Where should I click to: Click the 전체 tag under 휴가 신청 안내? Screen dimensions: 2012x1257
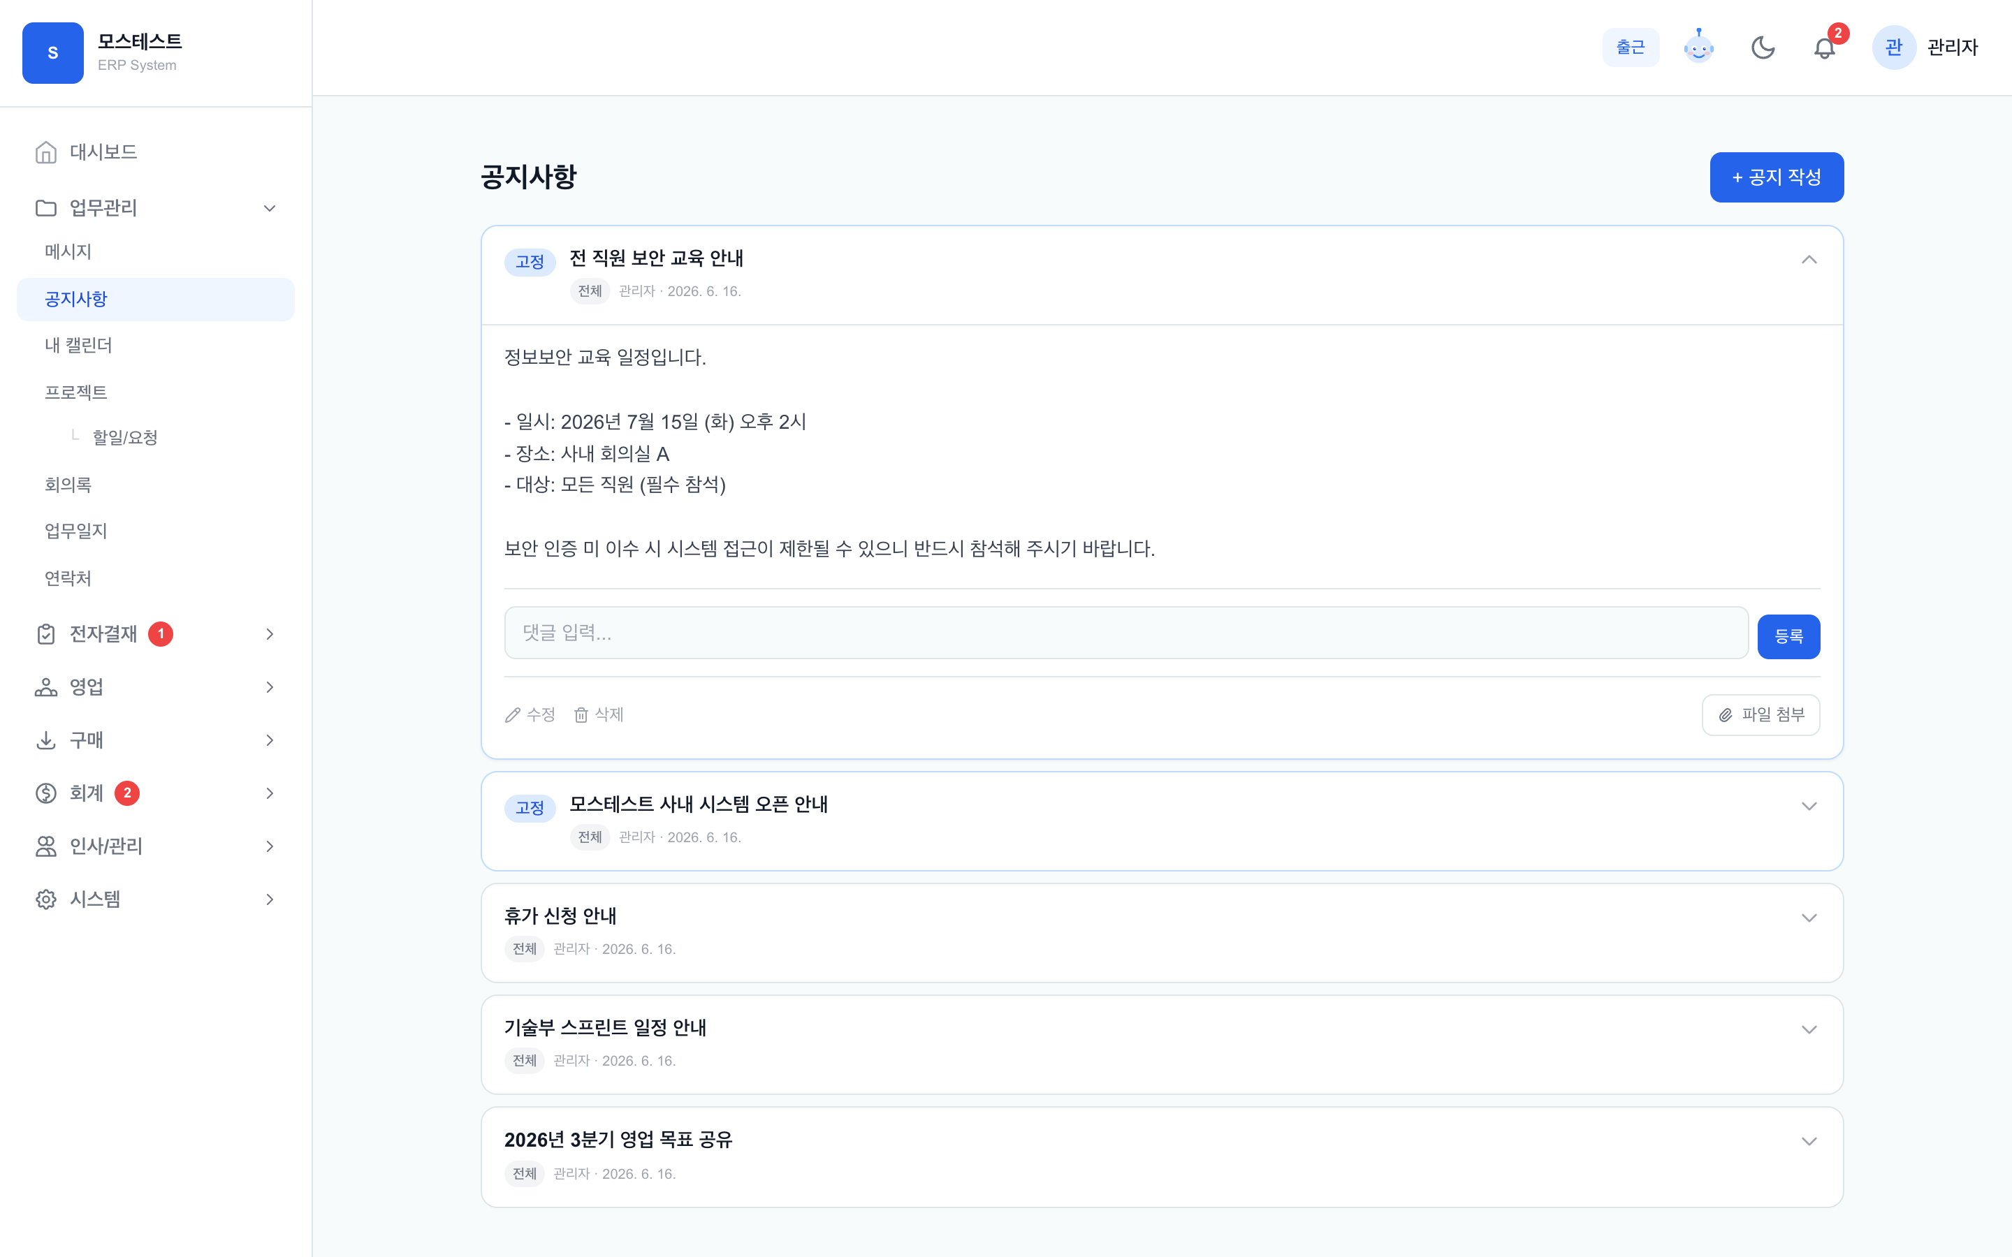click(525, 948)
